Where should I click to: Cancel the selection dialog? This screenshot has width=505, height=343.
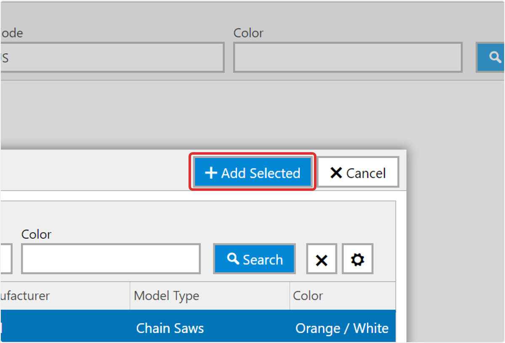point(358,172)
